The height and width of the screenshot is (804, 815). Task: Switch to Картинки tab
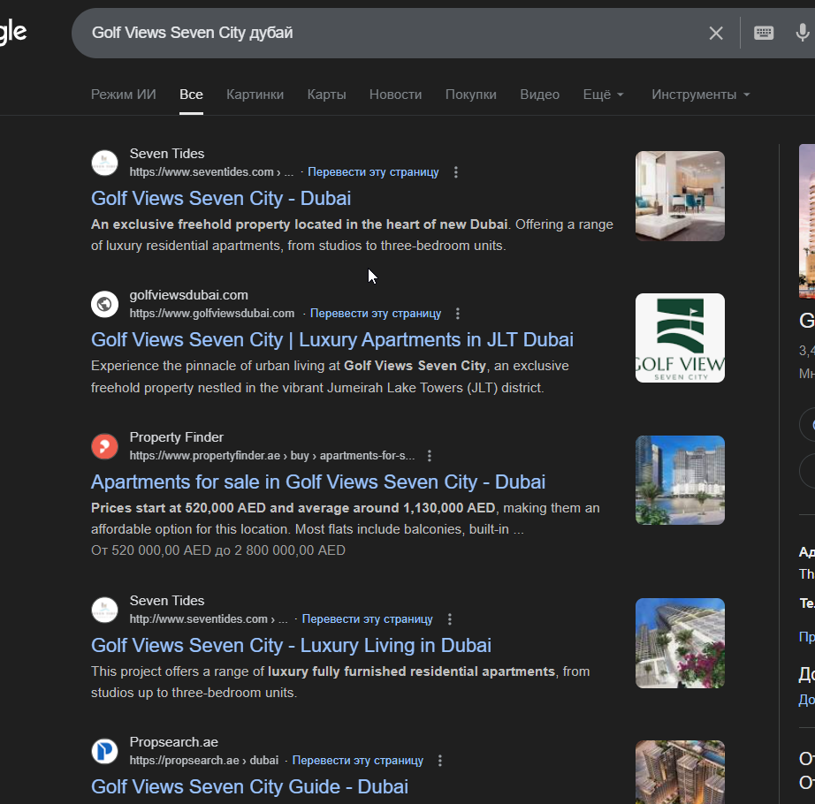coord(255,95)
